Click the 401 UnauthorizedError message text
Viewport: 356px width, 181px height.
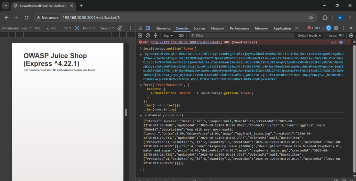click(59, 70)
